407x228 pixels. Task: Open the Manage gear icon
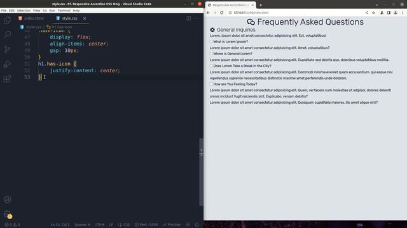pyautogui.click(x=7, y=214)
